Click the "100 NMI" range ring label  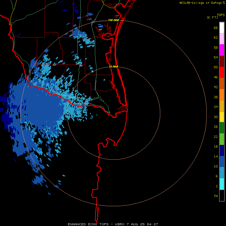coord(114,20)
